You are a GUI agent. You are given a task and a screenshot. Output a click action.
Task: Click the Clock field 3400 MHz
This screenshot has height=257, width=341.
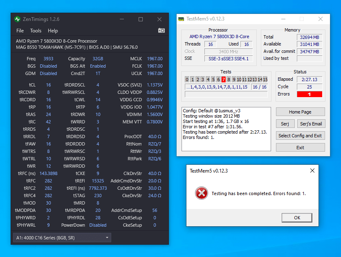coord(229,52)
